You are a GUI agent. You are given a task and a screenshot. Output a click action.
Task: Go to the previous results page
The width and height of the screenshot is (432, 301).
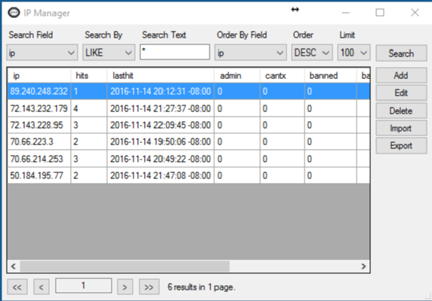pos(41,287)
